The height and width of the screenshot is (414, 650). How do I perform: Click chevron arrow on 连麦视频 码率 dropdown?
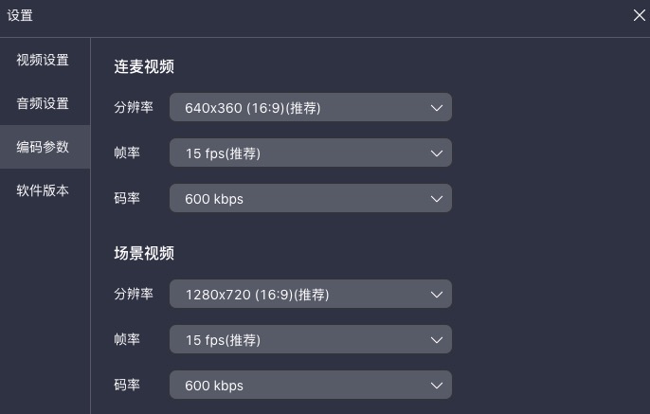437,199
